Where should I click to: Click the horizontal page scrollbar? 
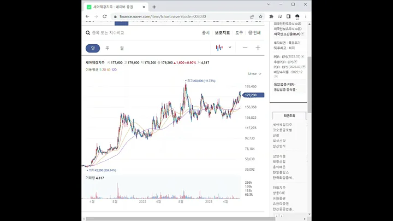point(181,219)
